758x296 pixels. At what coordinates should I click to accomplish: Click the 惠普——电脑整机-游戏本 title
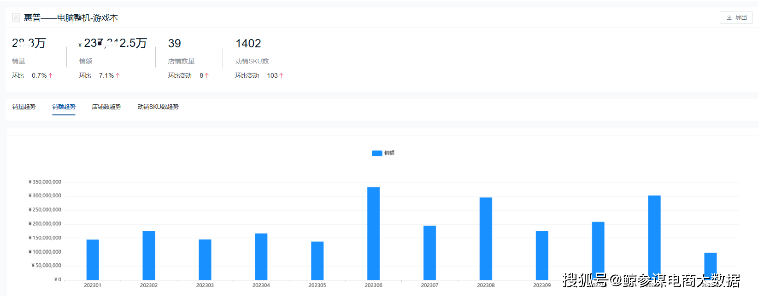pyautogui.click(x=71, y=18)
